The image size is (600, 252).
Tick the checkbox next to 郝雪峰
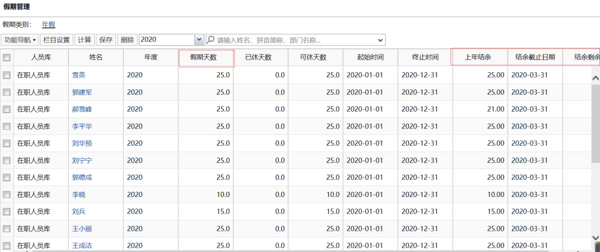tap(7, 109)
